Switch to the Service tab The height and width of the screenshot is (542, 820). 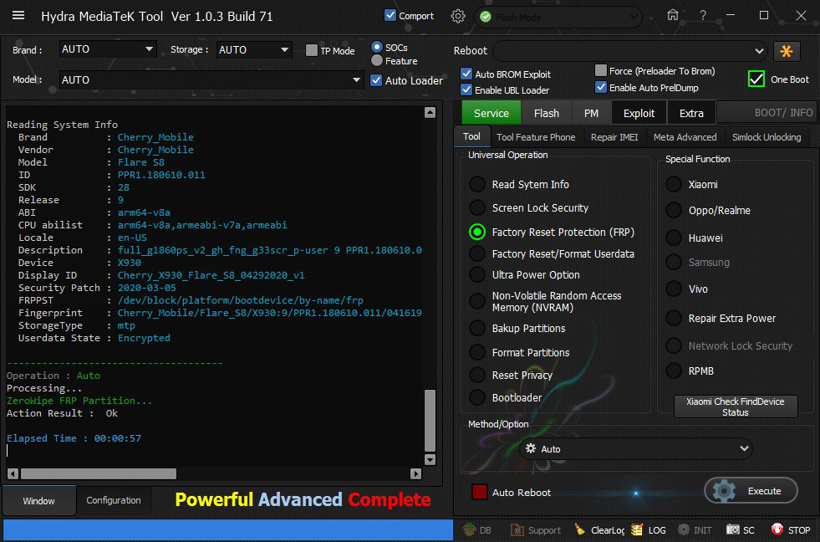pyautogui.click(x=491, y=113)
